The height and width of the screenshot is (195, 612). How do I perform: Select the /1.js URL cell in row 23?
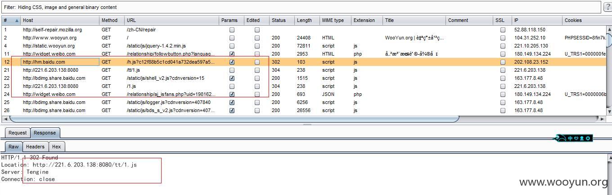(x=172, y=86)
